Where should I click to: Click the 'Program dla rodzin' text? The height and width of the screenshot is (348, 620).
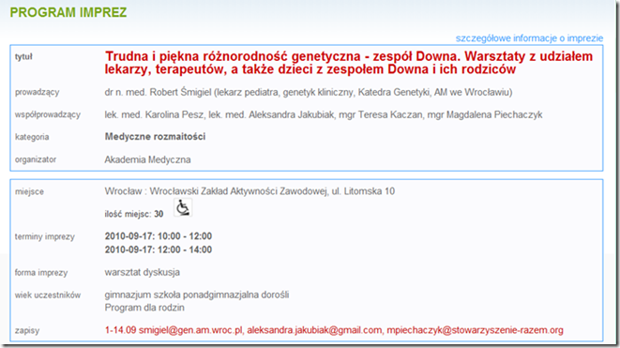point(144,308)
